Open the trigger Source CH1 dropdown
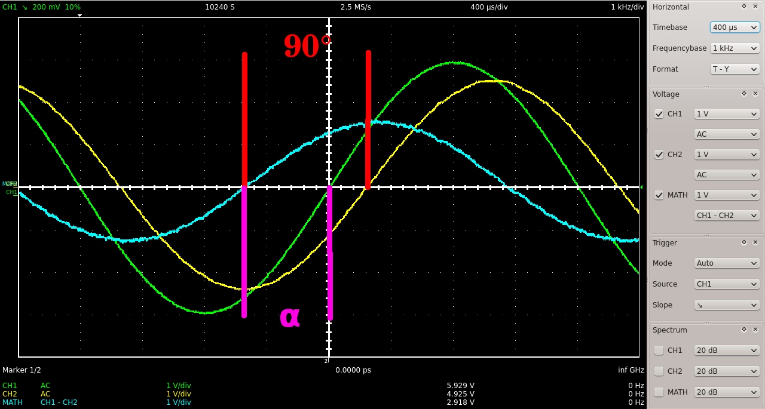 (726, 284)
